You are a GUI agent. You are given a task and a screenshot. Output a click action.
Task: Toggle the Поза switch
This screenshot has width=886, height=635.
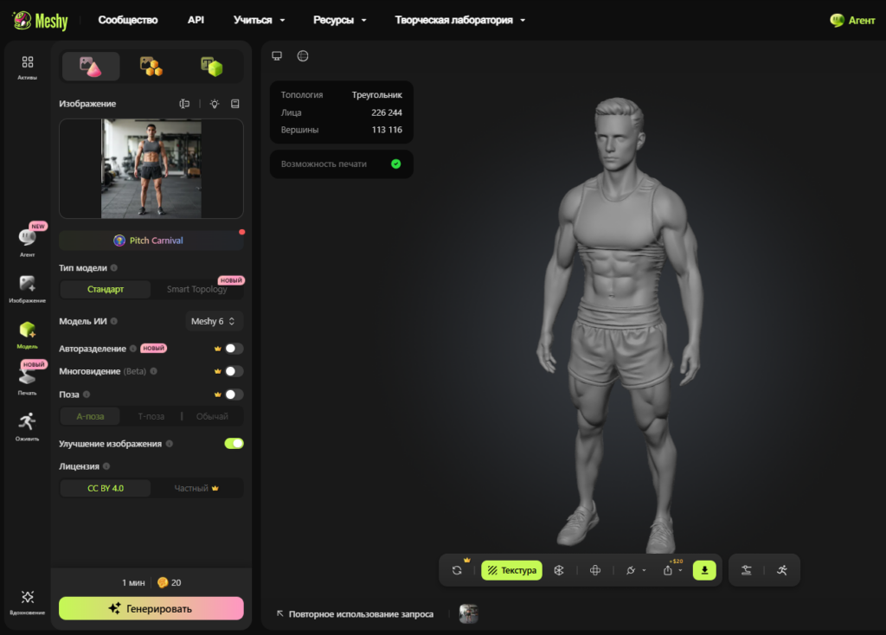coord(234,394)
